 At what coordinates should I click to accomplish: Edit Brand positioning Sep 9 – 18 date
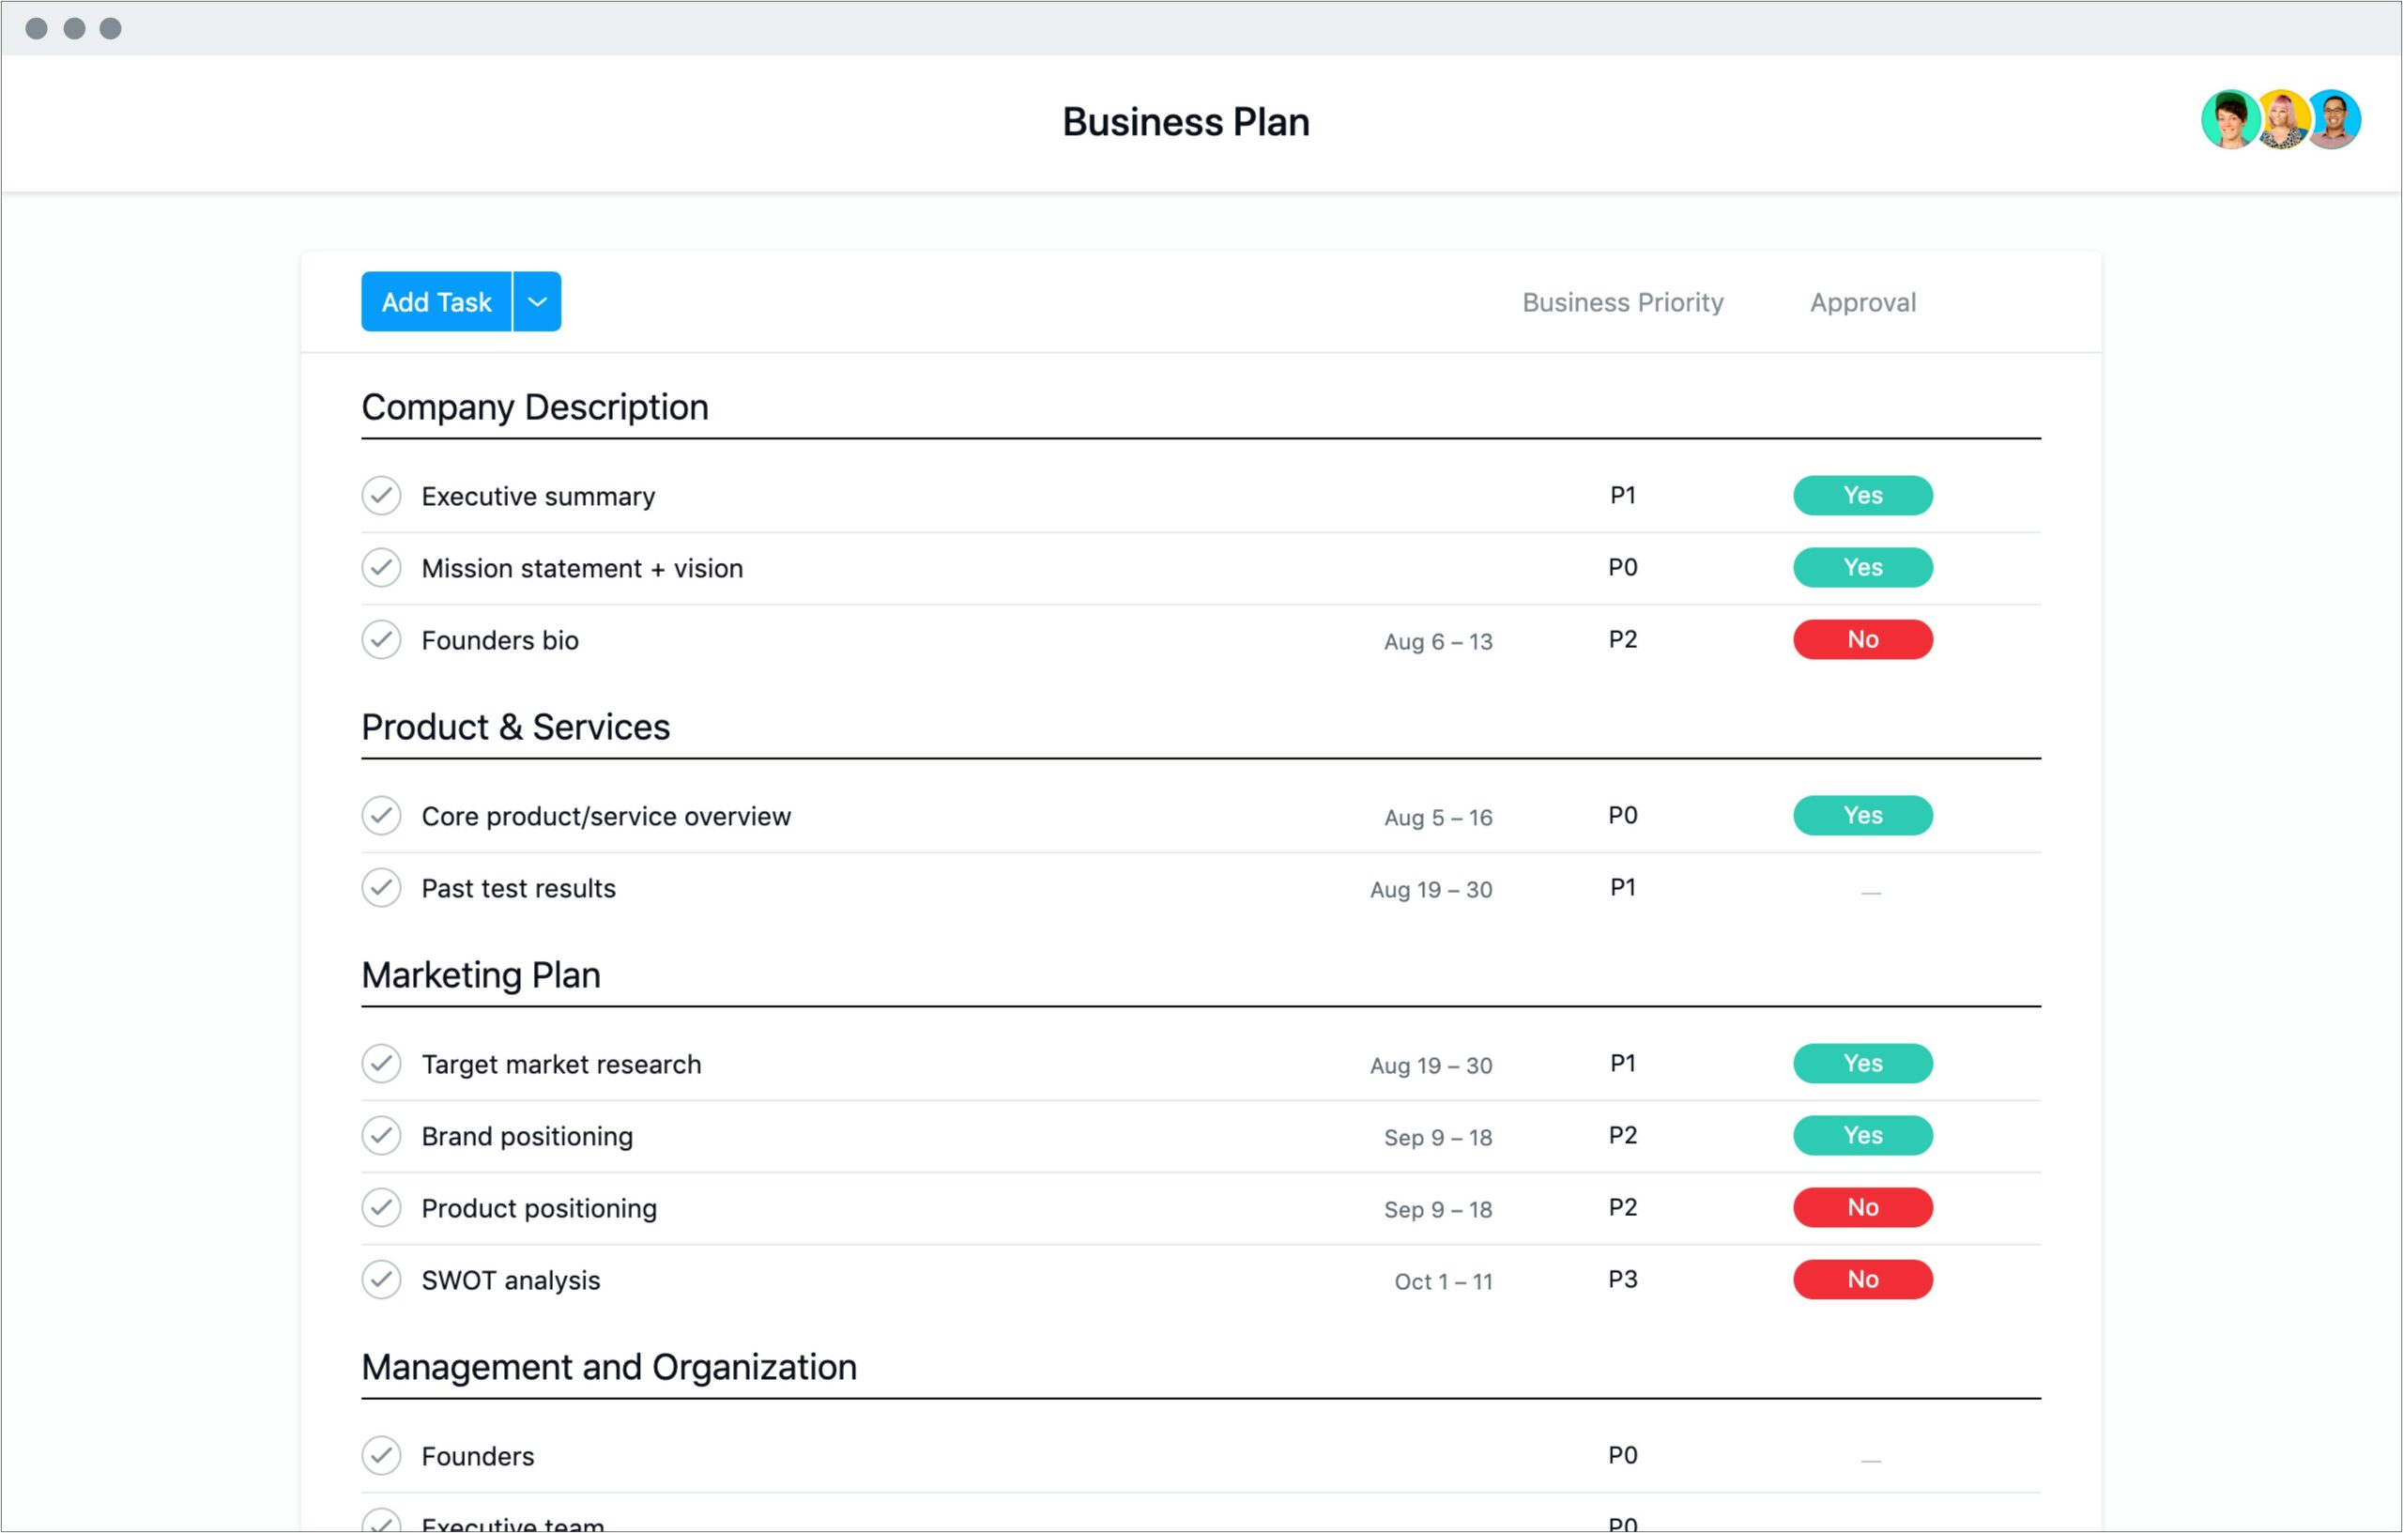pyautogui.click(x=1438, y=1137)
